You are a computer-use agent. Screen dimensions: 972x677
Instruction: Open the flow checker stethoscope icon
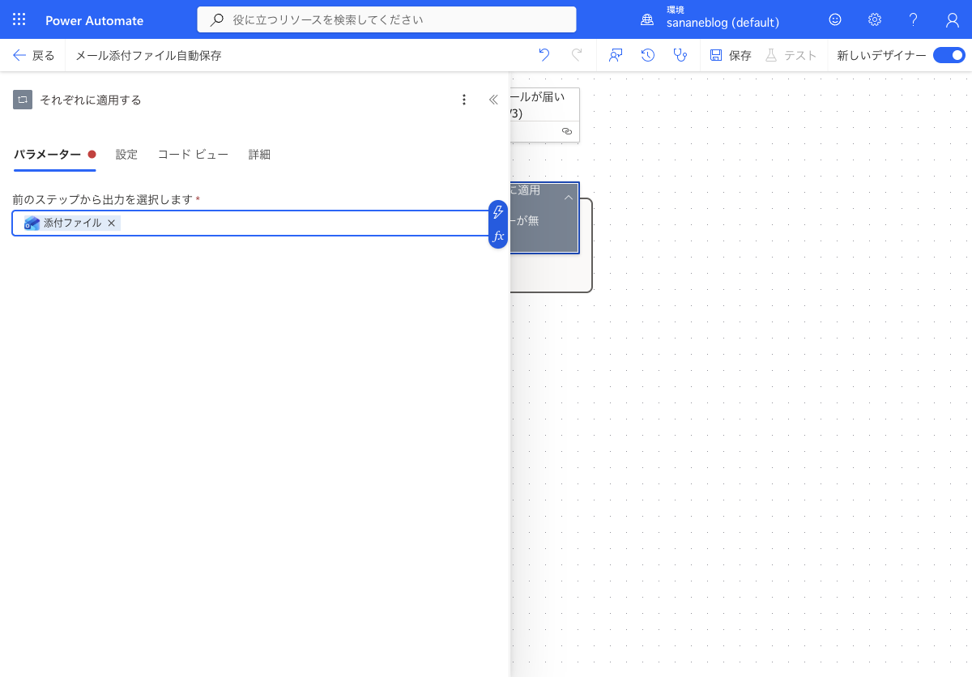coord(680,55)
